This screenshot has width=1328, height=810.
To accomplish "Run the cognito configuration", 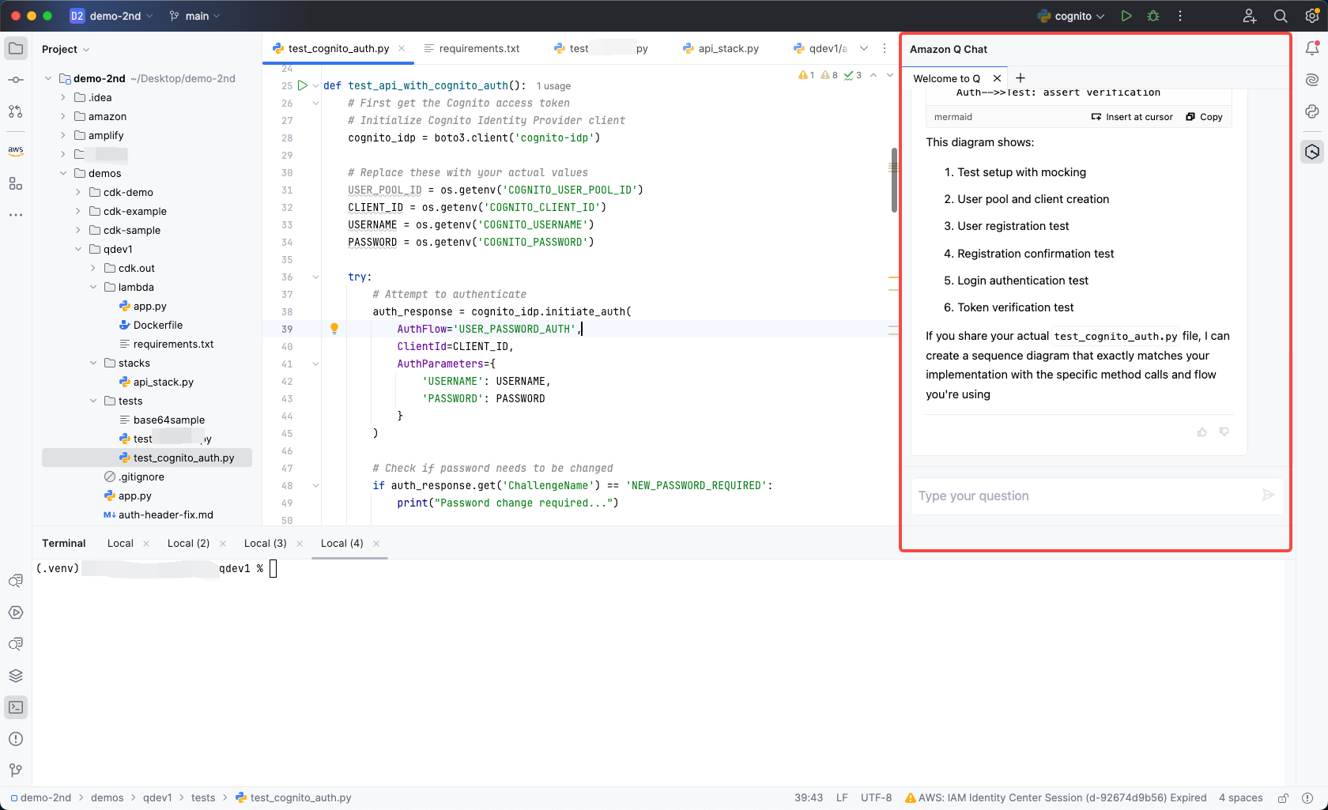I will [x=1126, y=16].
